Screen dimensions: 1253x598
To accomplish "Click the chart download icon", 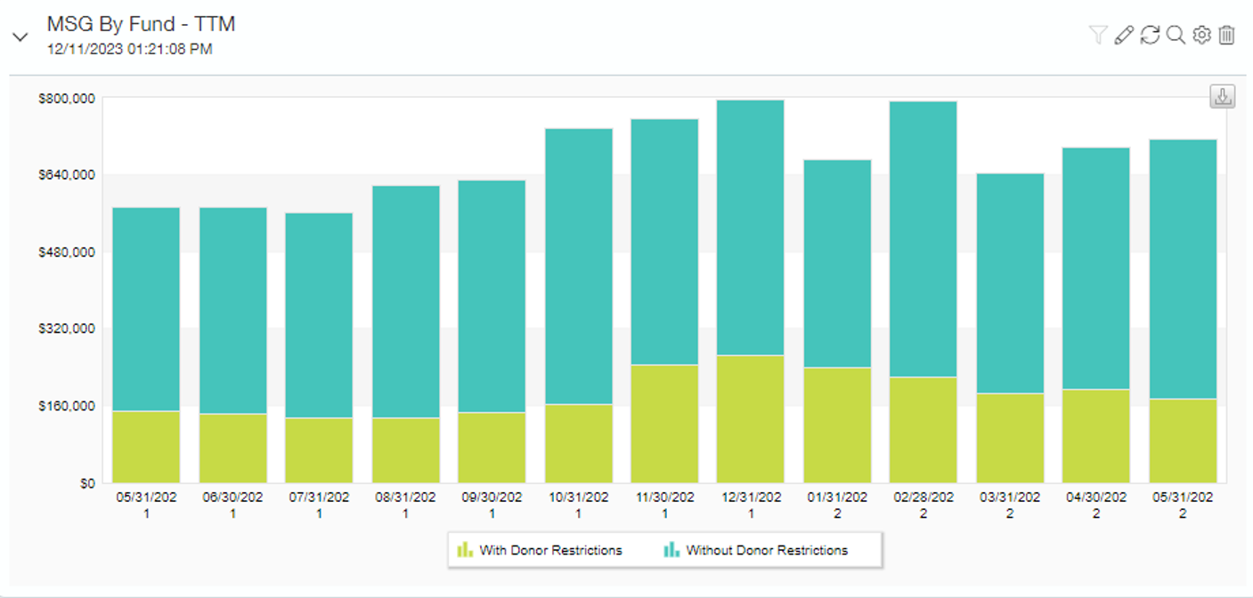I will (1222, 97).
